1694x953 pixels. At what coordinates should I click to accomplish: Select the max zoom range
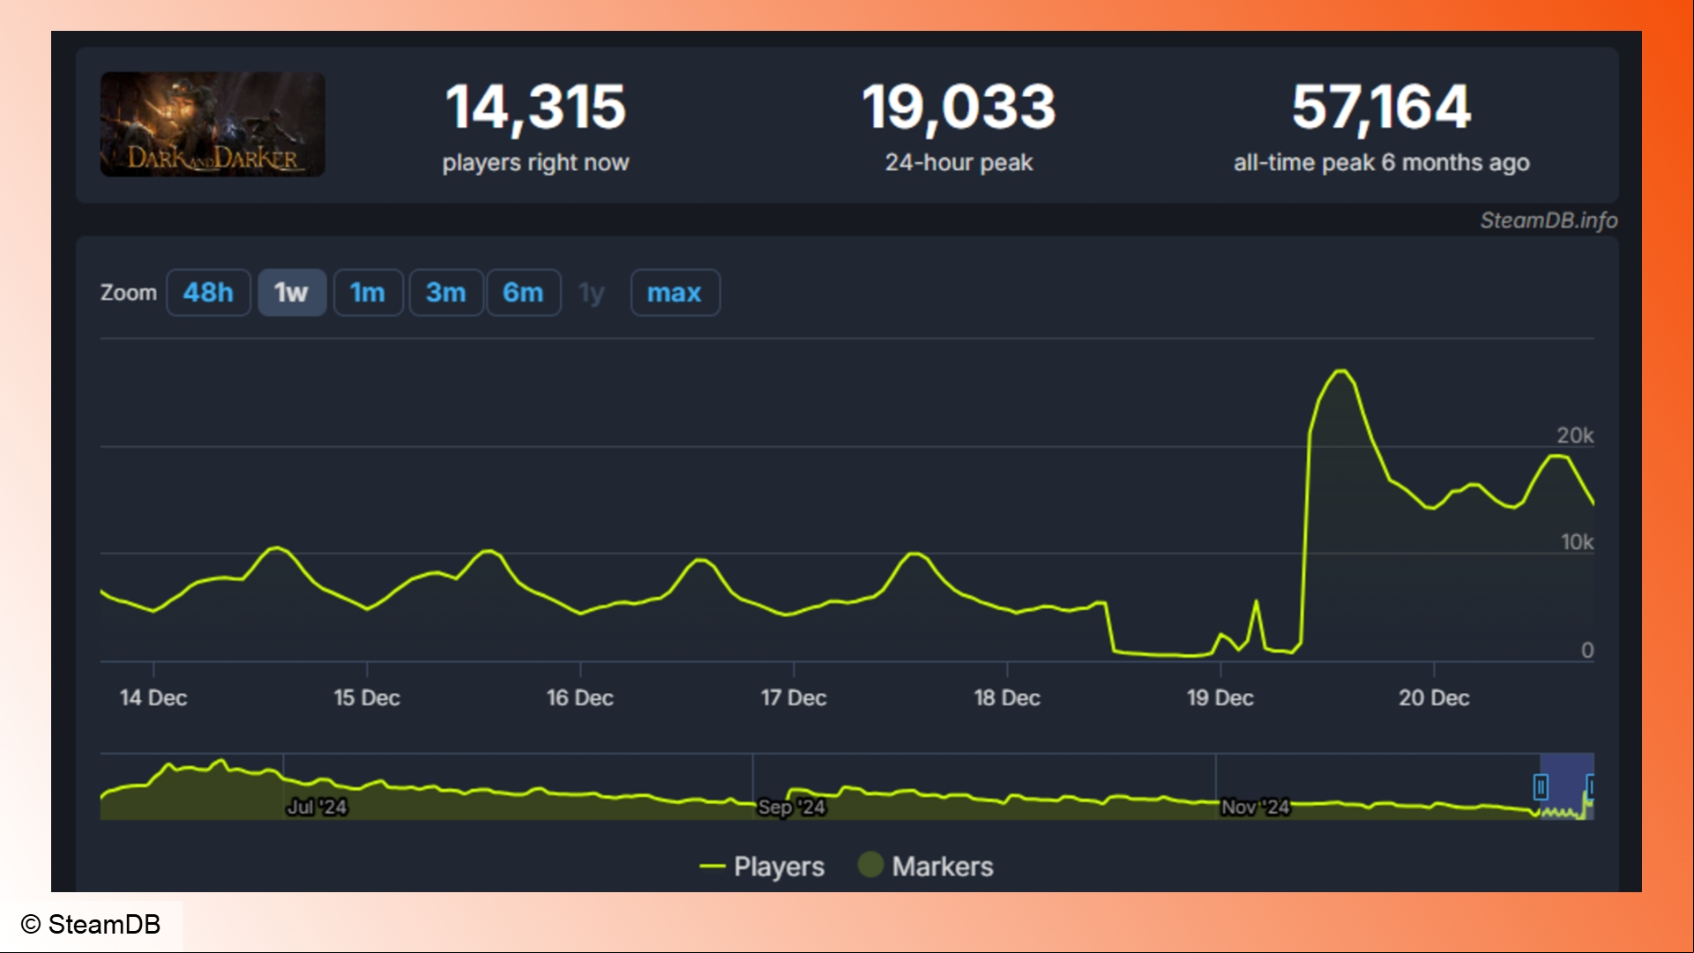coord(675,293)
